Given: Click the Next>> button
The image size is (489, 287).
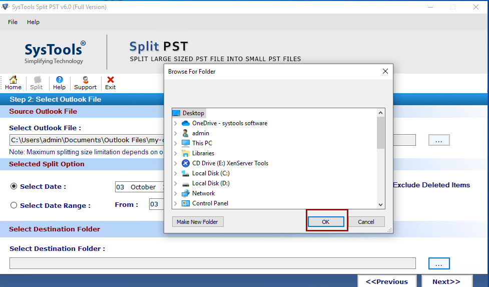Looking at the screenshot, I should click(x=446, y=281).
